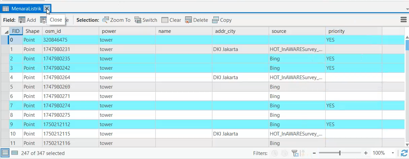Open the table hamburger menu
Image resolution: width=409 pixels, height=159 pixels.
(403, 20)
